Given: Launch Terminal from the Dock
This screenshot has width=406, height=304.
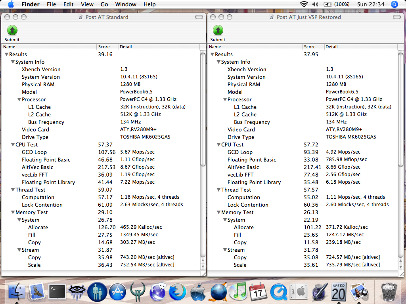Looking at the screenshot, I should pyautogui.click(x=57, y=292).
